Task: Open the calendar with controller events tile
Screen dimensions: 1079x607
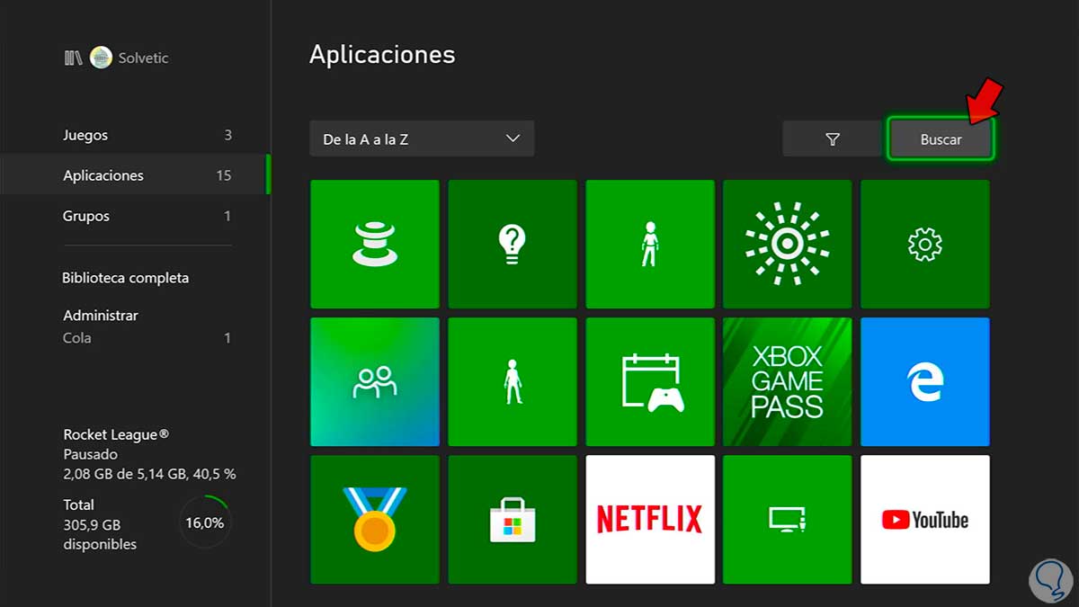Action: tap(650, 382)
